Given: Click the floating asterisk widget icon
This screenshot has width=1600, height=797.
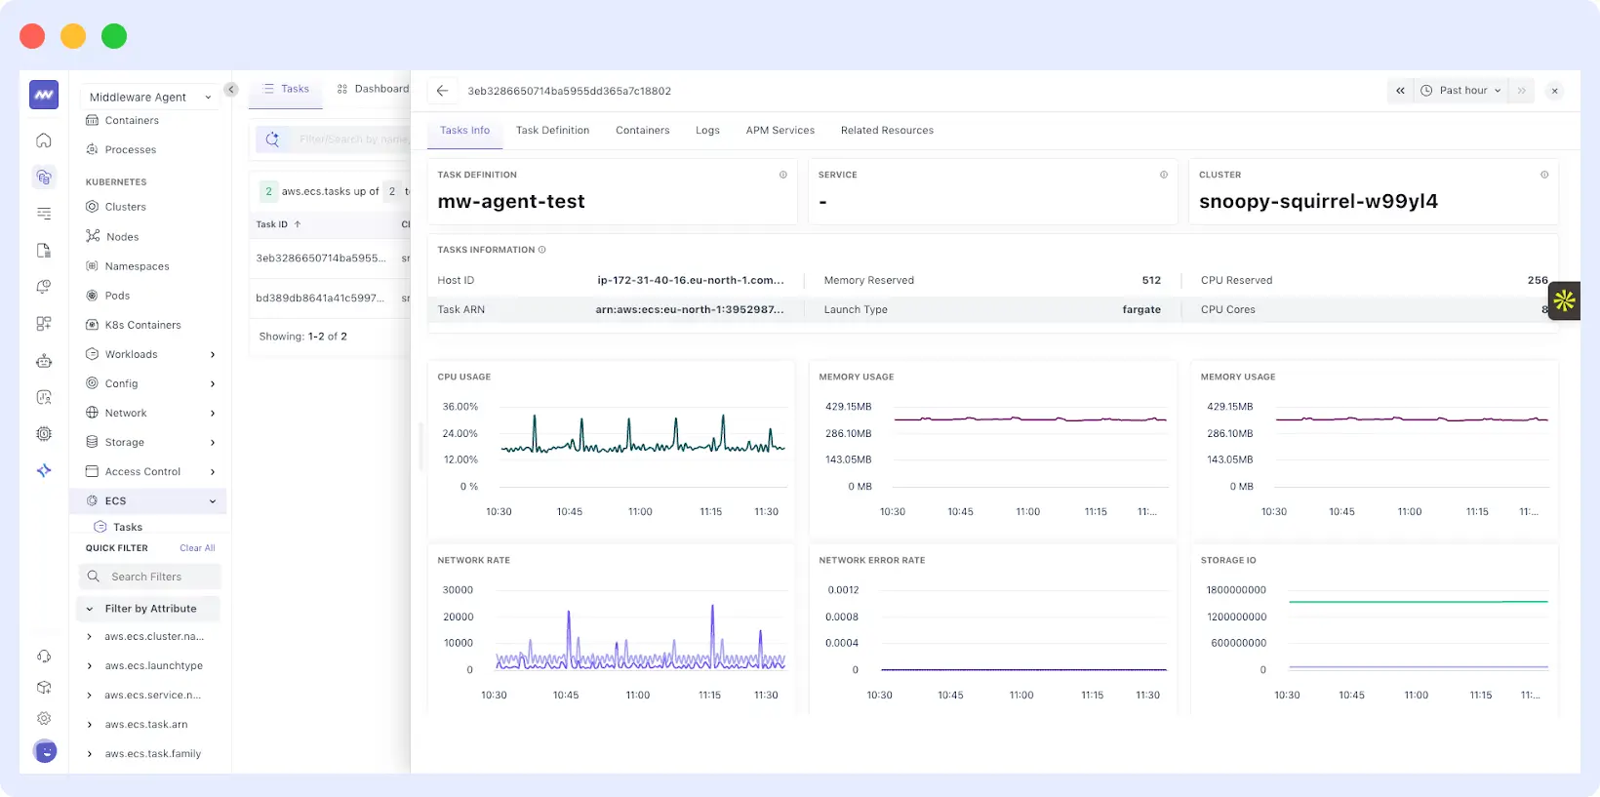Looking at the screenshot, I should (x=1564, y=300).
